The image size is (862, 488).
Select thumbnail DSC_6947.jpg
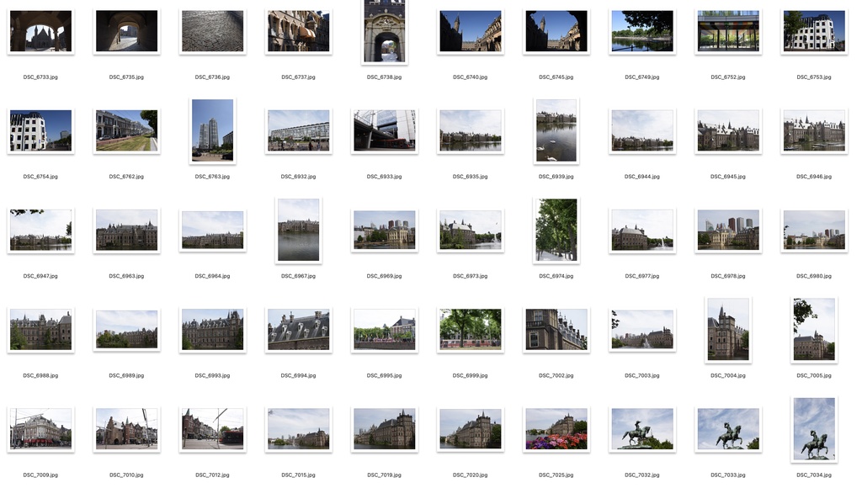pyautogui.click(x=40, y=231)
